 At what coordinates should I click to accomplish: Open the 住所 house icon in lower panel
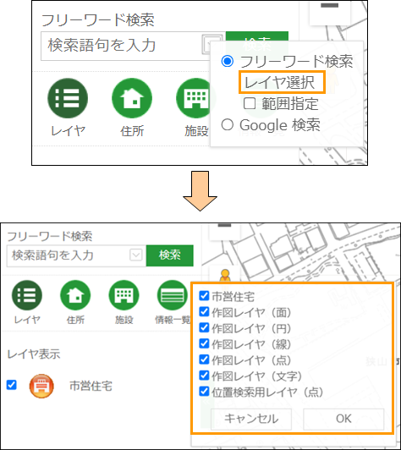click(x=75, y=295)
